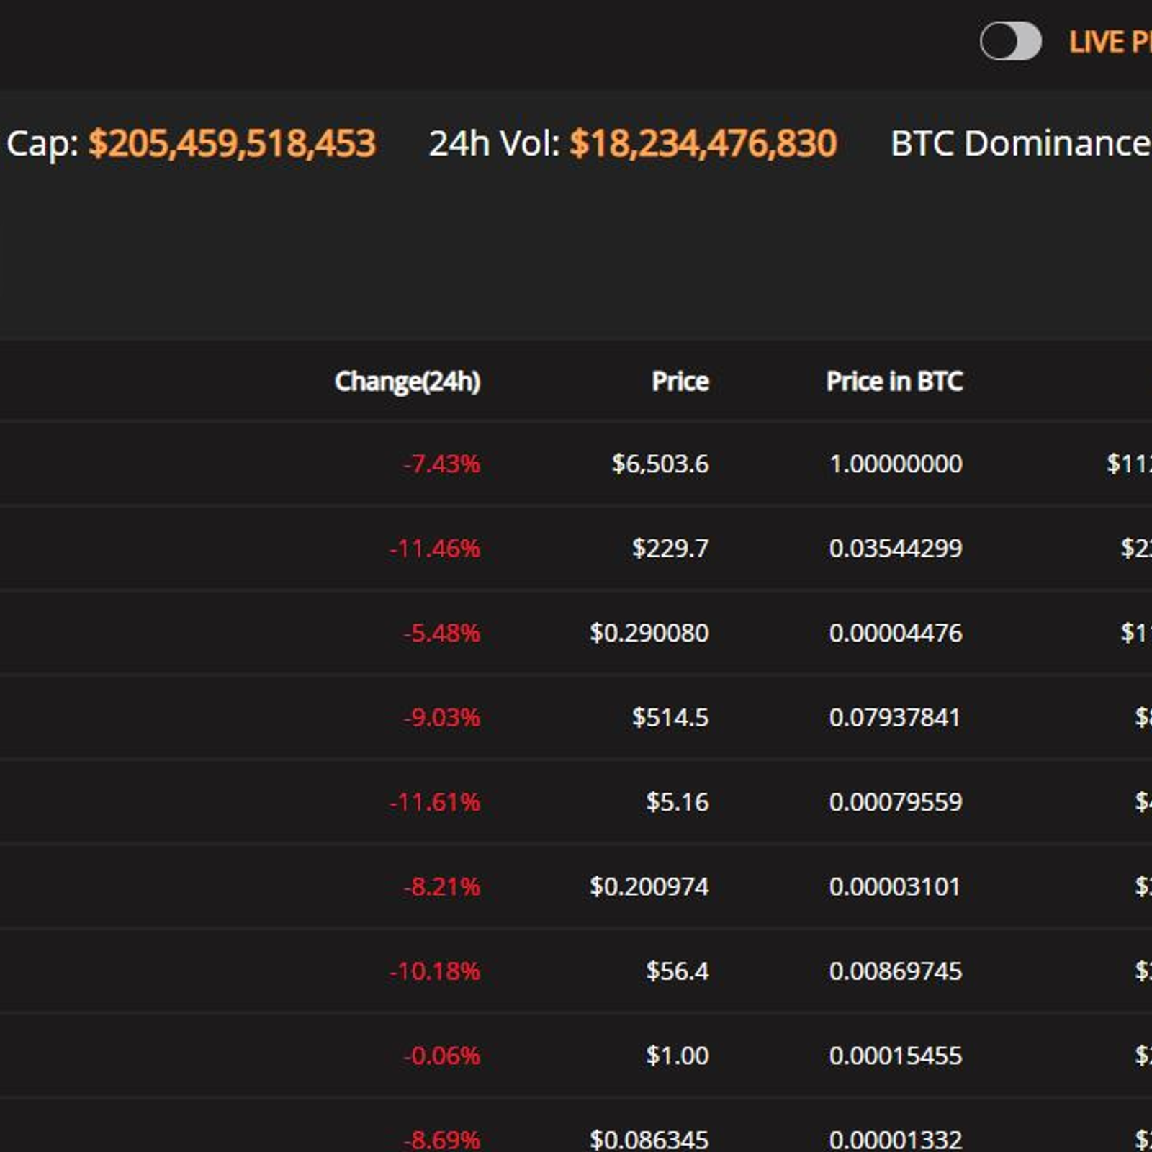This screenshot has width=1152, height=1152.
Task: Select the $514.5 price cell
Action: point(670,718)
